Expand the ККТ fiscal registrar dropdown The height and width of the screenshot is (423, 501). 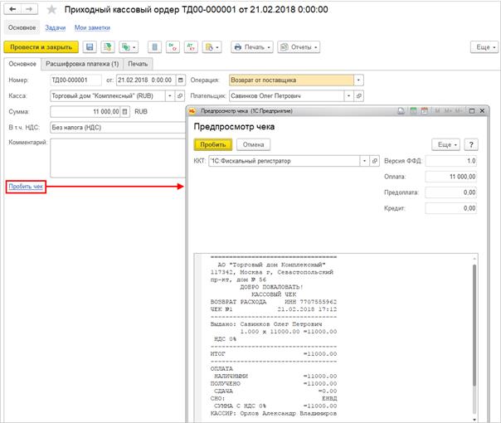(x=363, y=160)
